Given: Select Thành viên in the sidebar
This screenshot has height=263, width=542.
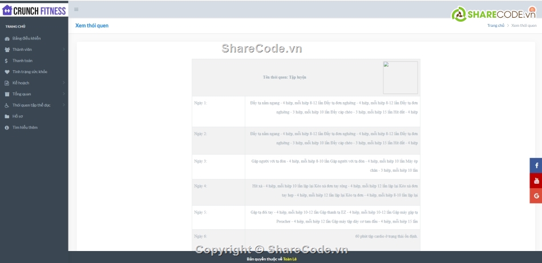Looking at the screenshot, I should (x=22, y=50).
